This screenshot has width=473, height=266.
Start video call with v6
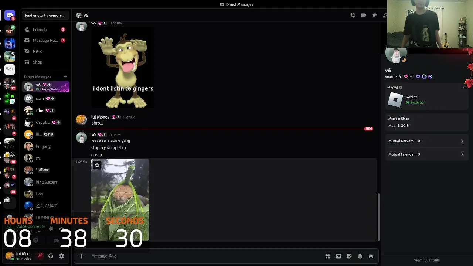364,15
